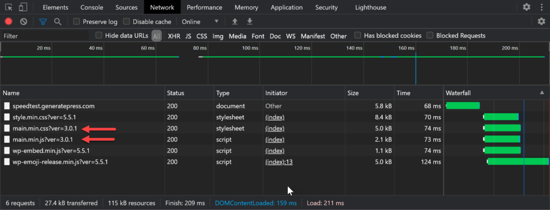550x210 pixels.
Task: Enable the Preserve log checkbox
Action: (x=76, y=21)
